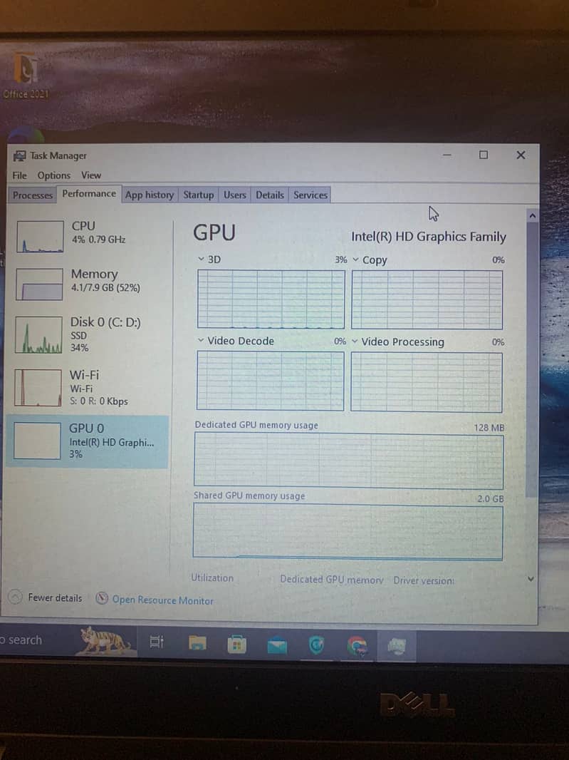Click the tiger search highlight image
Viewport: 569px width, 760px height.
[105, 640]
